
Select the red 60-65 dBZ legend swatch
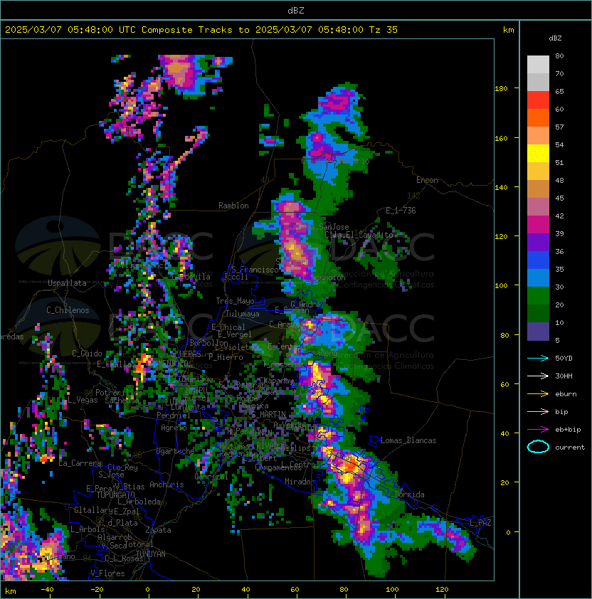(538, 100)
